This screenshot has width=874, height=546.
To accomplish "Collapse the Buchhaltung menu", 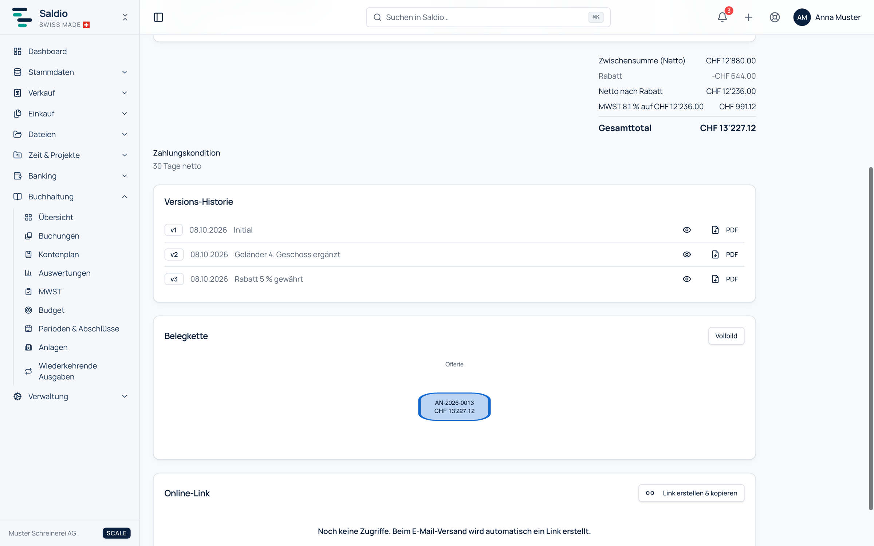I will pyautogui.click(x=70, y=197).
